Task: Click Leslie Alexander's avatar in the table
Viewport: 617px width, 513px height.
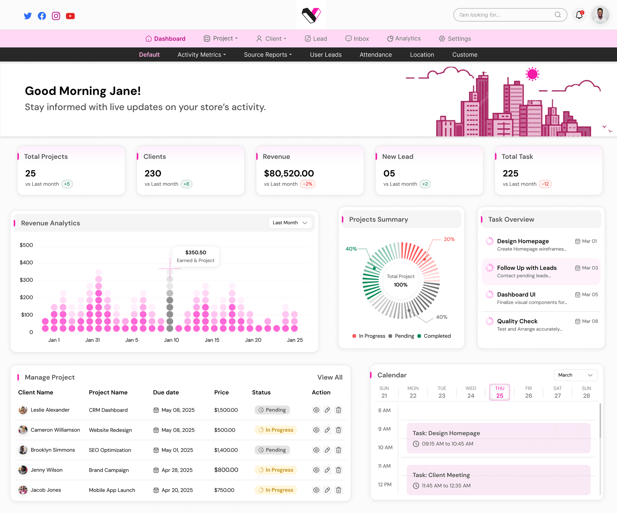Action: [23, 410]
